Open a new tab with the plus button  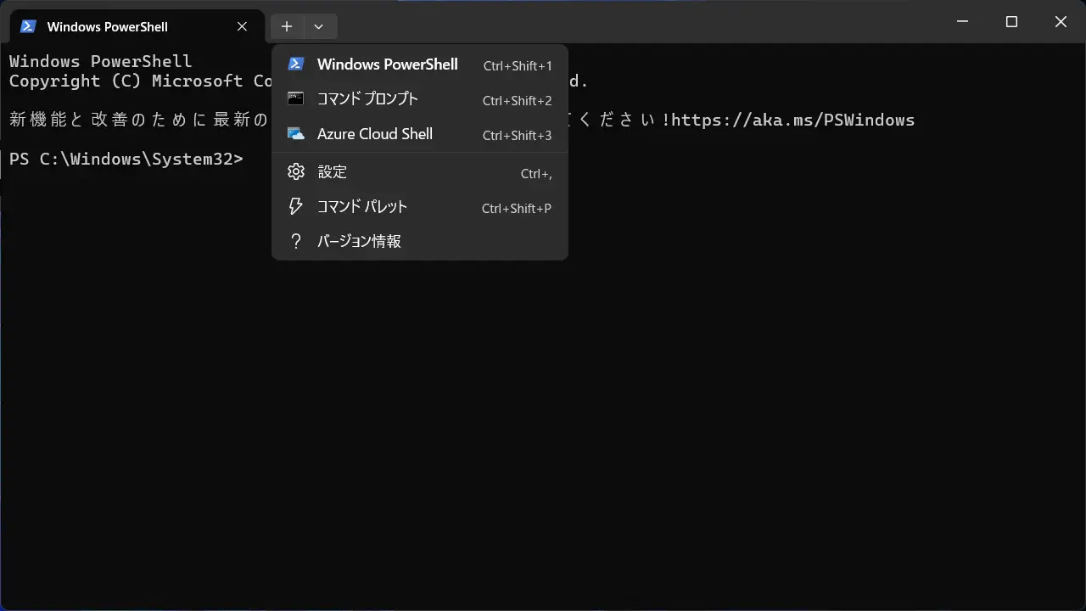tap(287, 26)
